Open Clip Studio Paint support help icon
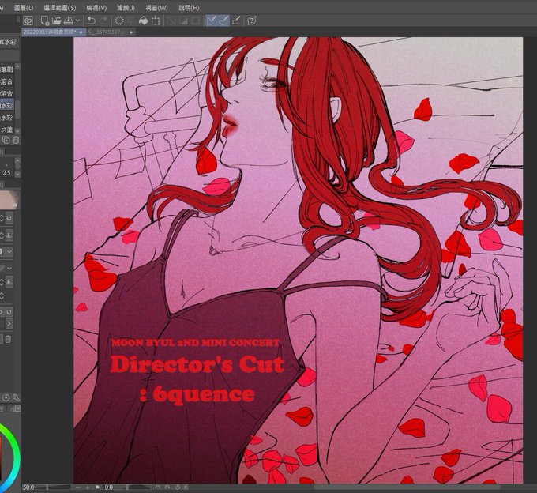The image size is (537, 493). 252,21
